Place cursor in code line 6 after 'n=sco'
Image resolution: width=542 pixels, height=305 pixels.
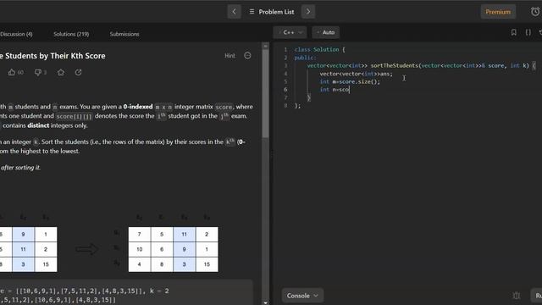coord(350,90)
